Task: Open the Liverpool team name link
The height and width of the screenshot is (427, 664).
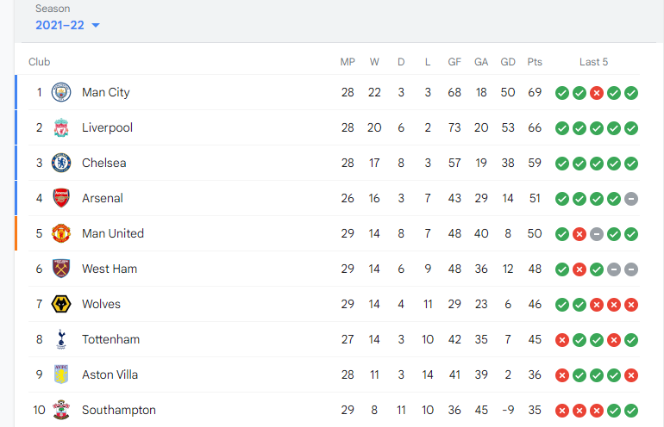Action: click(107, 127)
